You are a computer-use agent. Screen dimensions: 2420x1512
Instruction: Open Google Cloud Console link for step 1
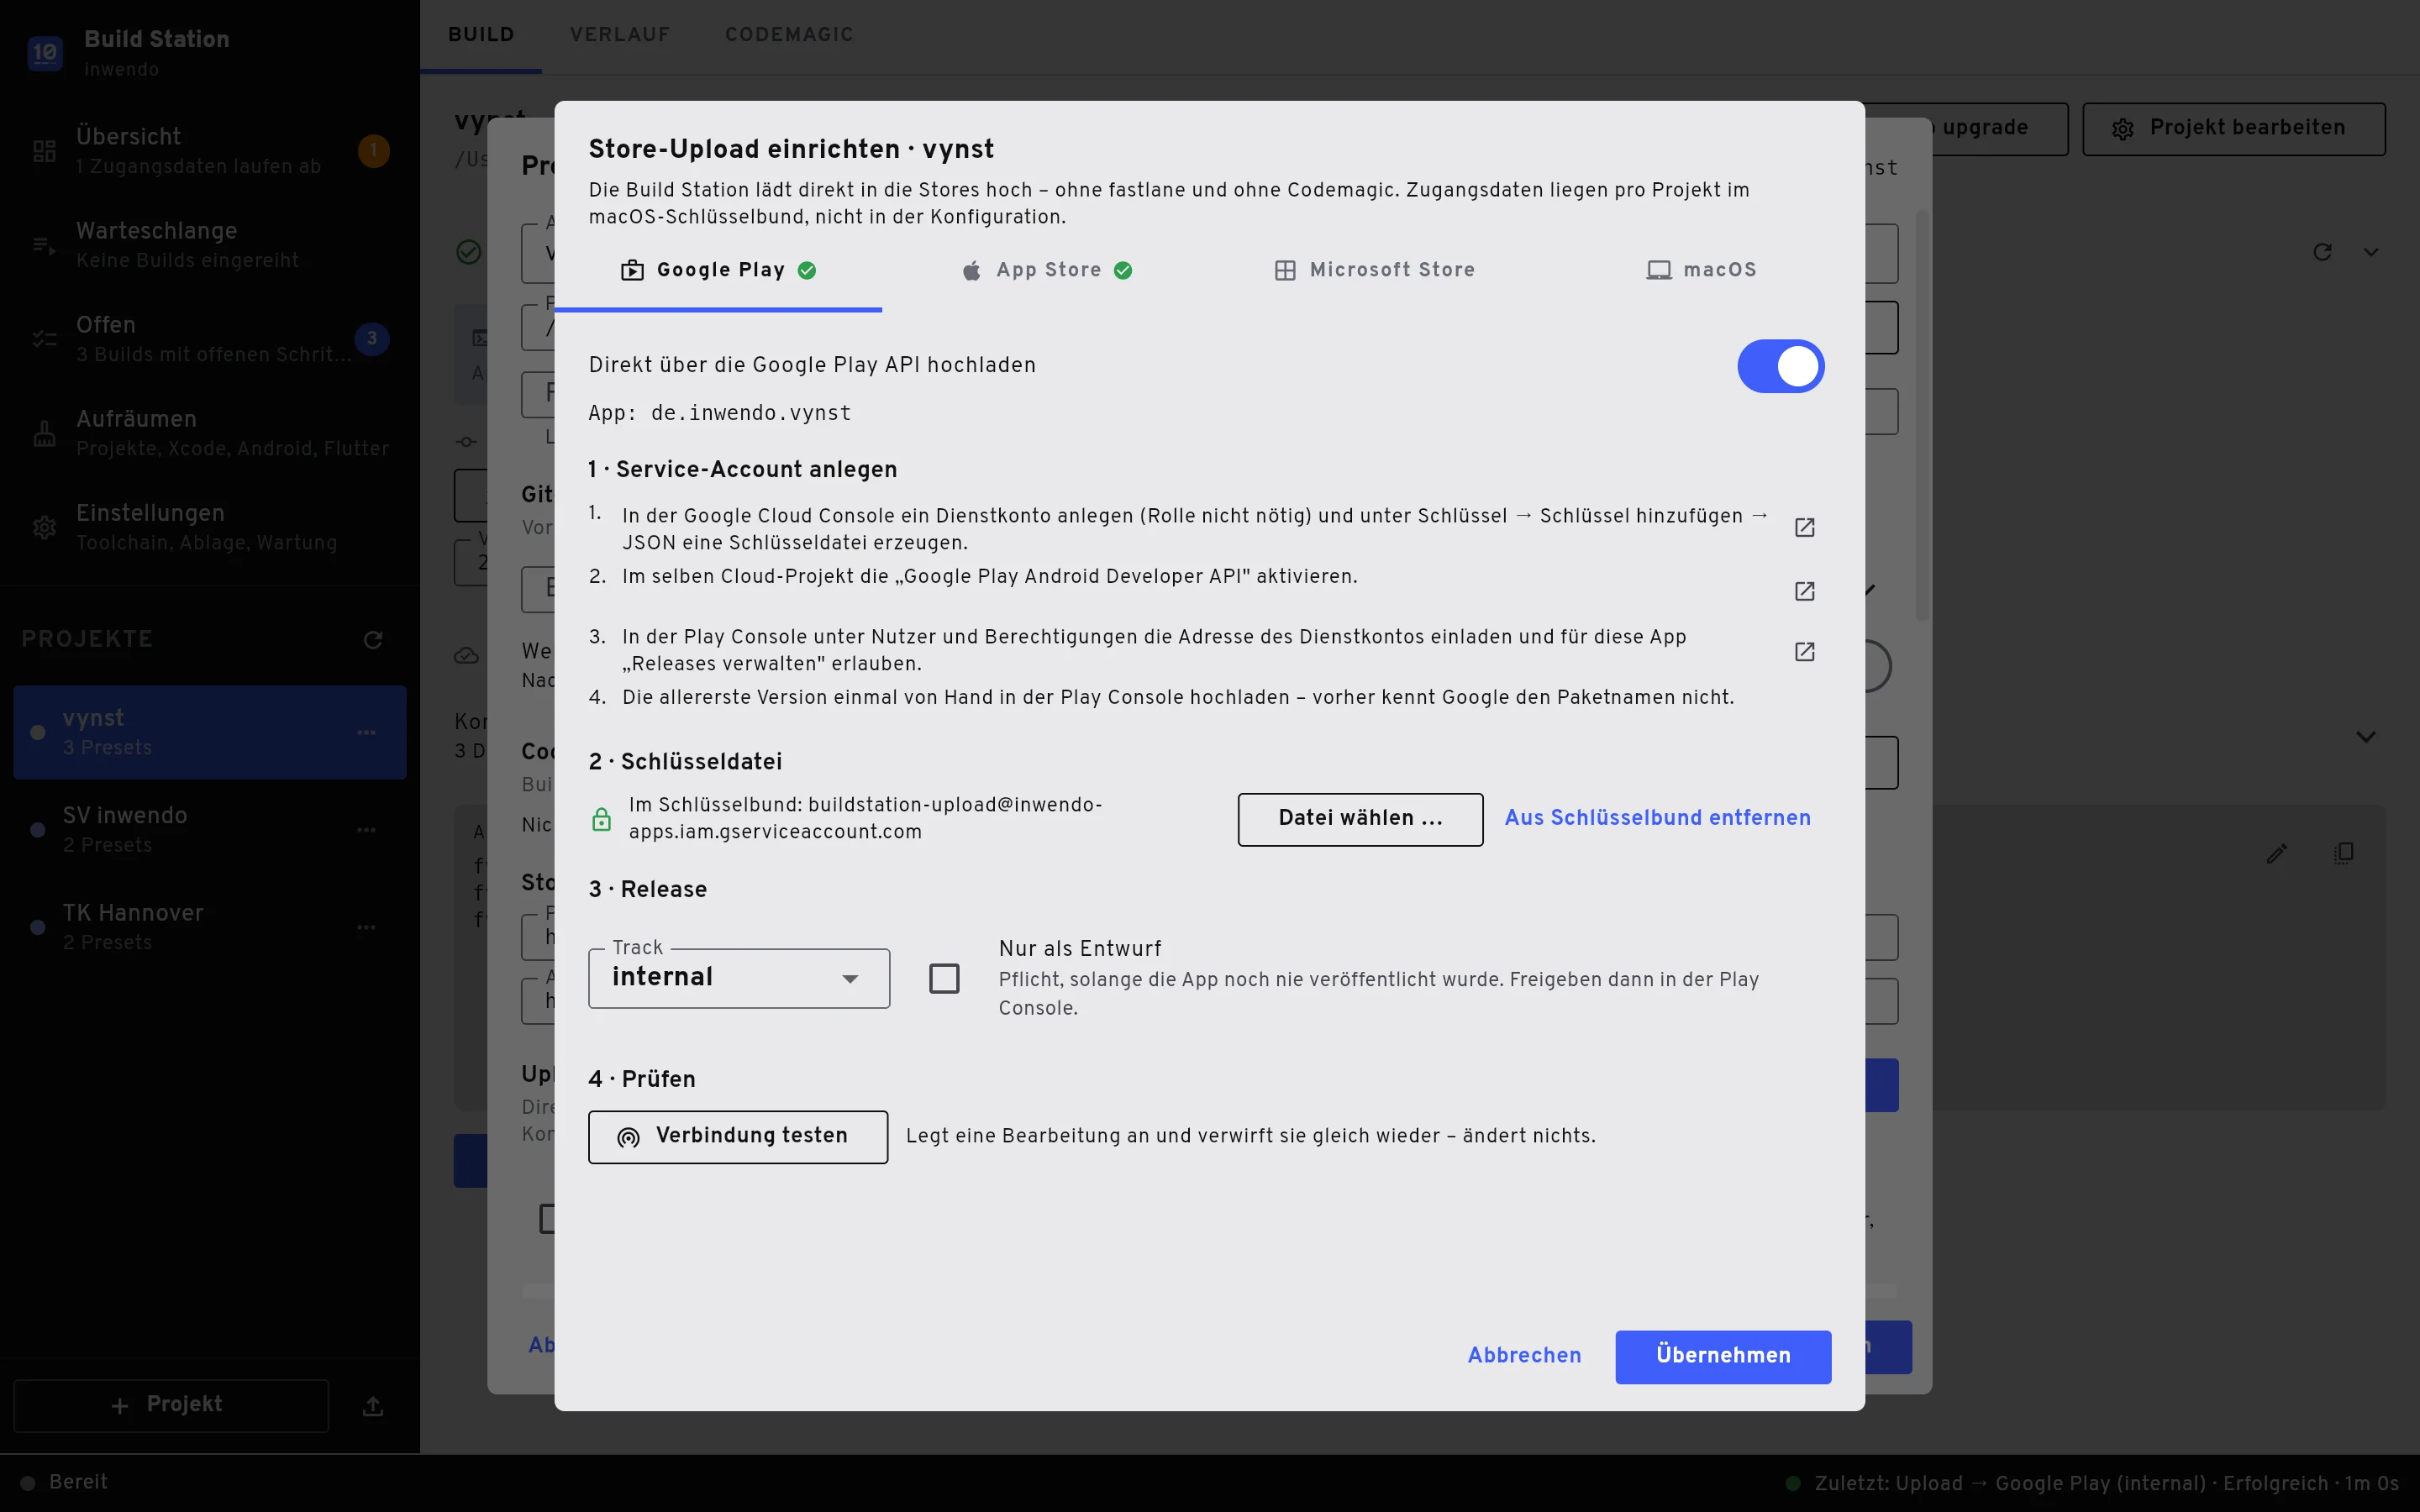1804,528
